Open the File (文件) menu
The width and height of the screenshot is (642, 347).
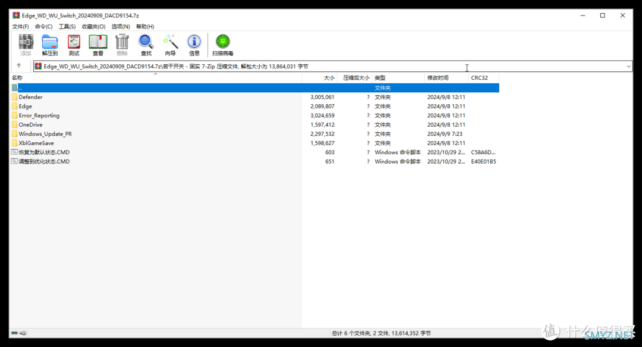20,27
